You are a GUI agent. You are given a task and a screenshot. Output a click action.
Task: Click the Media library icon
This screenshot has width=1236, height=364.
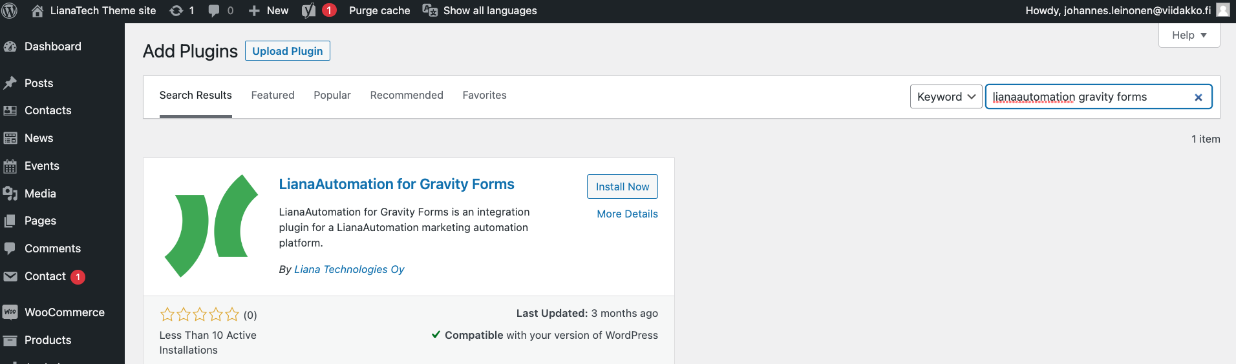tap(10, 194)
